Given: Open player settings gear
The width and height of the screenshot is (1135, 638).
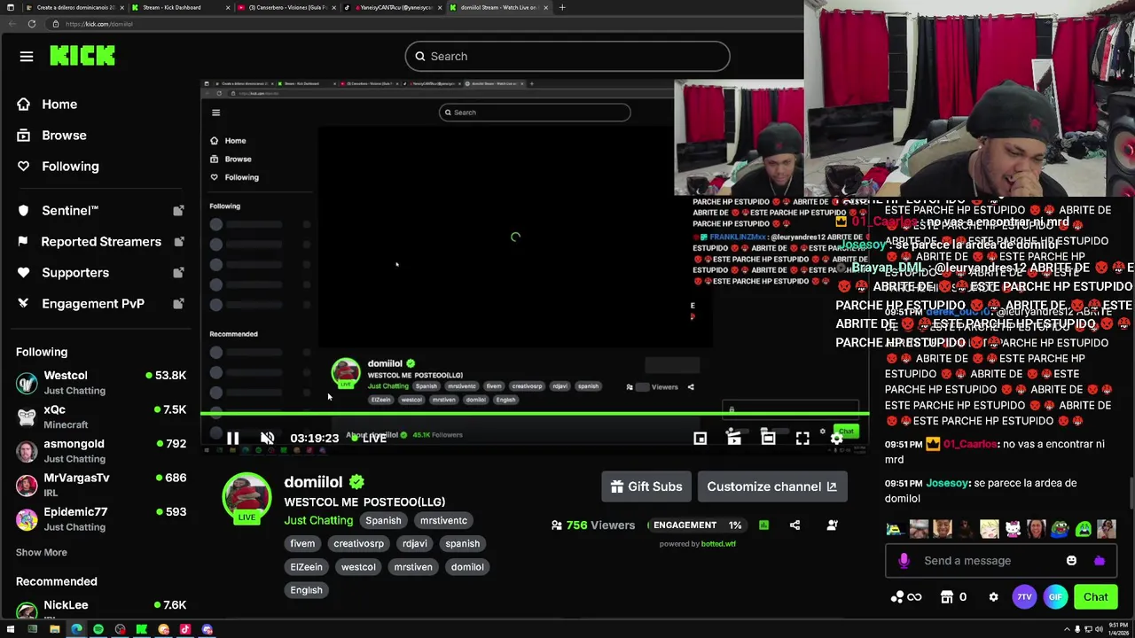Looking at the screenshot, I should [836, 438].
